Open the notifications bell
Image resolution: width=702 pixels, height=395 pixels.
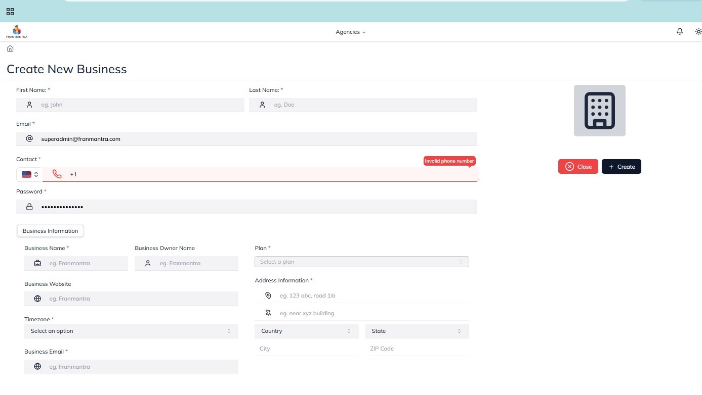tap(680, 31)
